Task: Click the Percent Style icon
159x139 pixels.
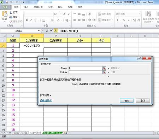Action: (124, 20)
